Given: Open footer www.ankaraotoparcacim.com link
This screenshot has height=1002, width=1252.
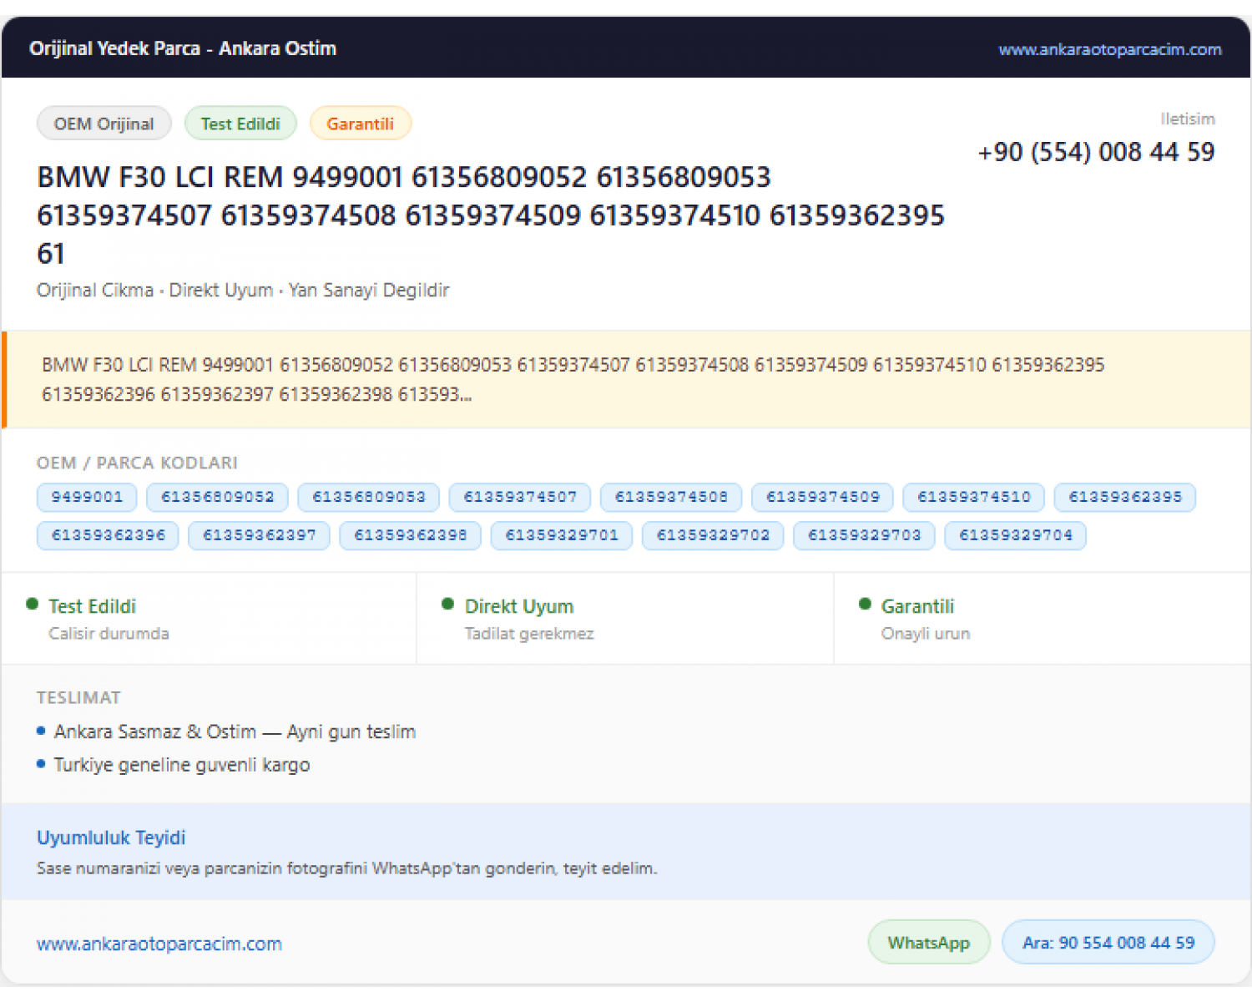Looking at the screenshot, I should (159, 944).
